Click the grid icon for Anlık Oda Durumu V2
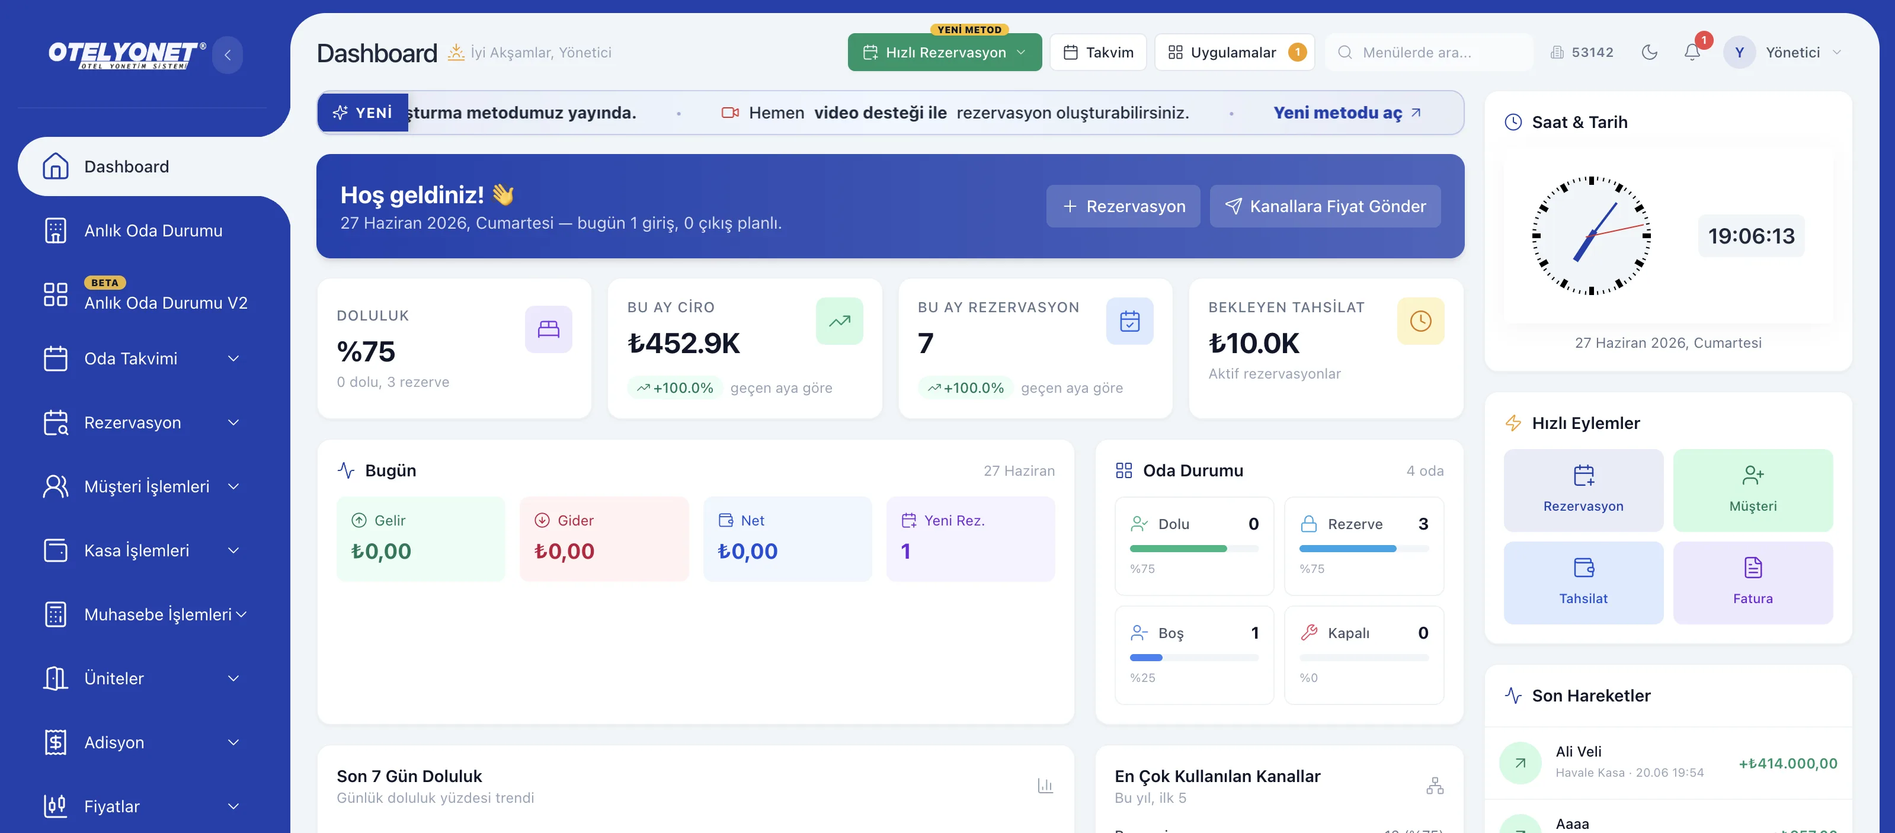This screenshot has width=1895, height=833. point(55,294)
